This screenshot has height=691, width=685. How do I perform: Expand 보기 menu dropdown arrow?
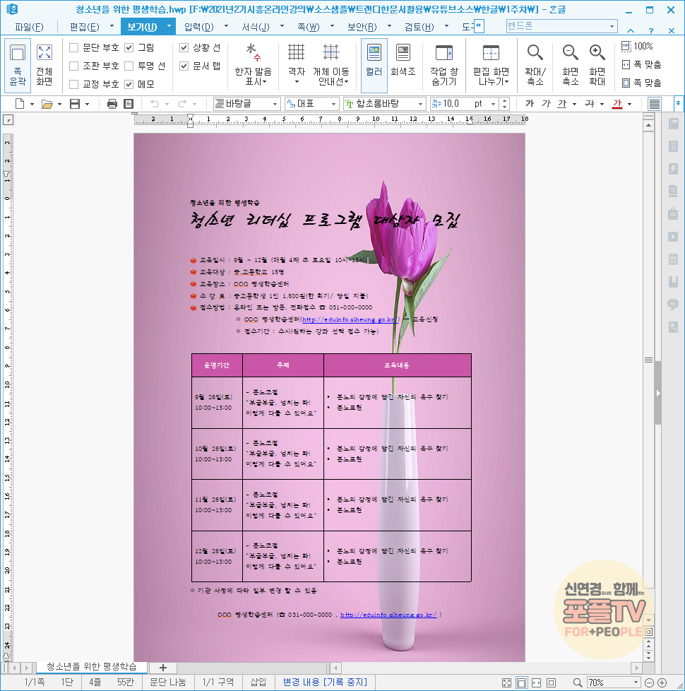(169, 26)
